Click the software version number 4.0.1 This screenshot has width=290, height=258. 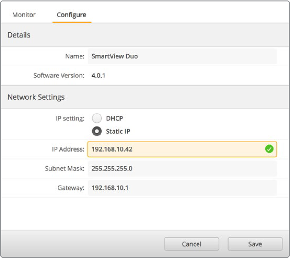point(98,76)
